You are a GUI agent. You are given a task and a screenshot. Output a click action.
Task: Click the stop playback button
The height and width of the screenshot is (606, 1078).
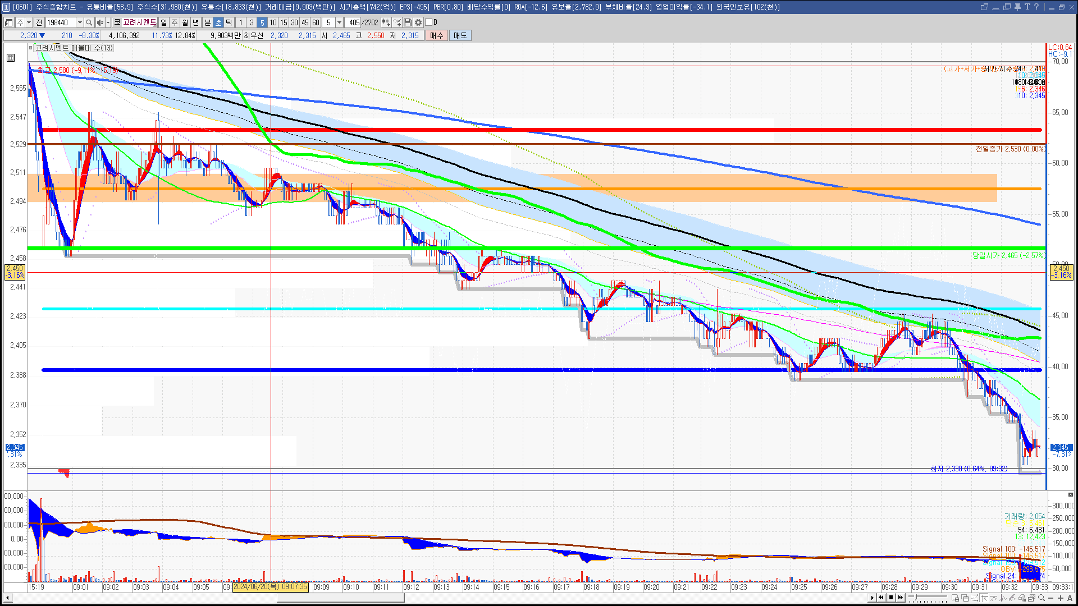coord(891,598)
